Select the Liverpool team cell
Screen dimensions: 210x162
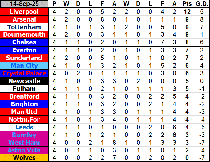(x=24, y=12)
